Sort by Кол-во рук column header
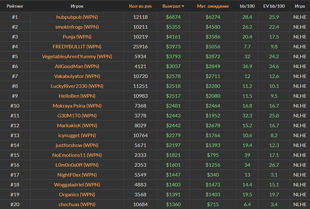The image size is (310, 209). tap(140, 6)
